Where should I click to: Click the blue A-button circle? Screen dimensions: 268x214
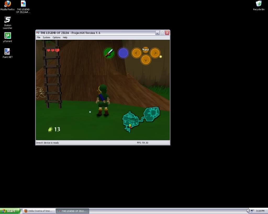(123, 53)
